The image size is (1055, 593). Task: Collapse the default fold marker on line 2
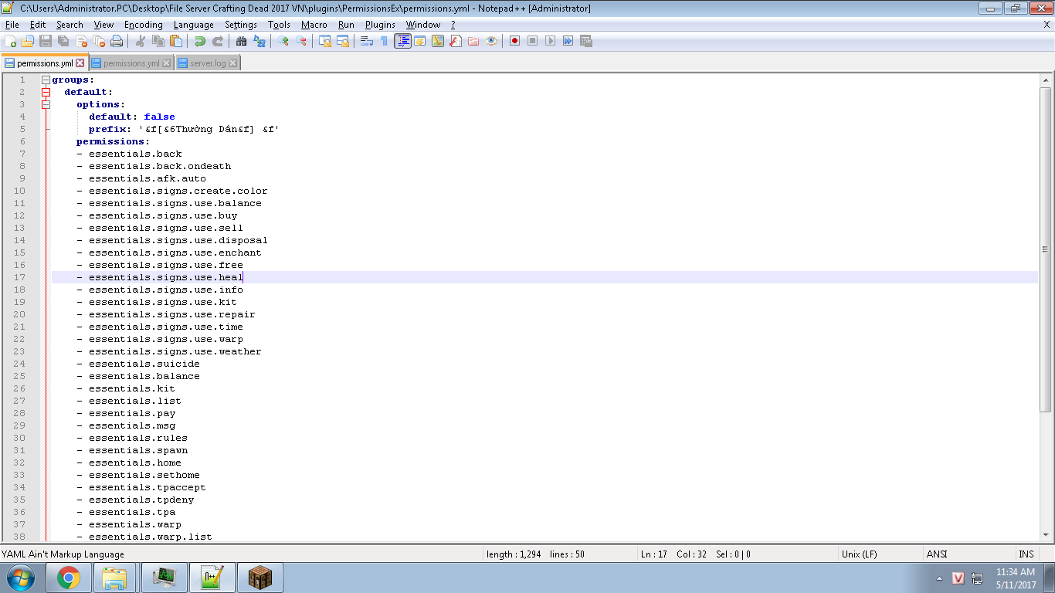coord(46,92)
